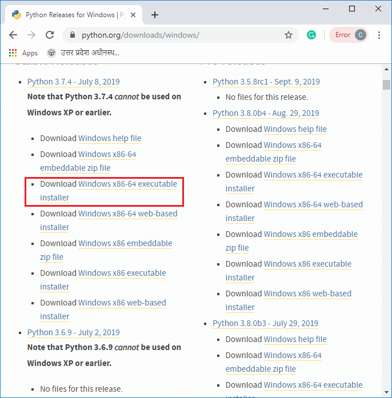
Task: Open a new tab with plus button
Action: 155,15
